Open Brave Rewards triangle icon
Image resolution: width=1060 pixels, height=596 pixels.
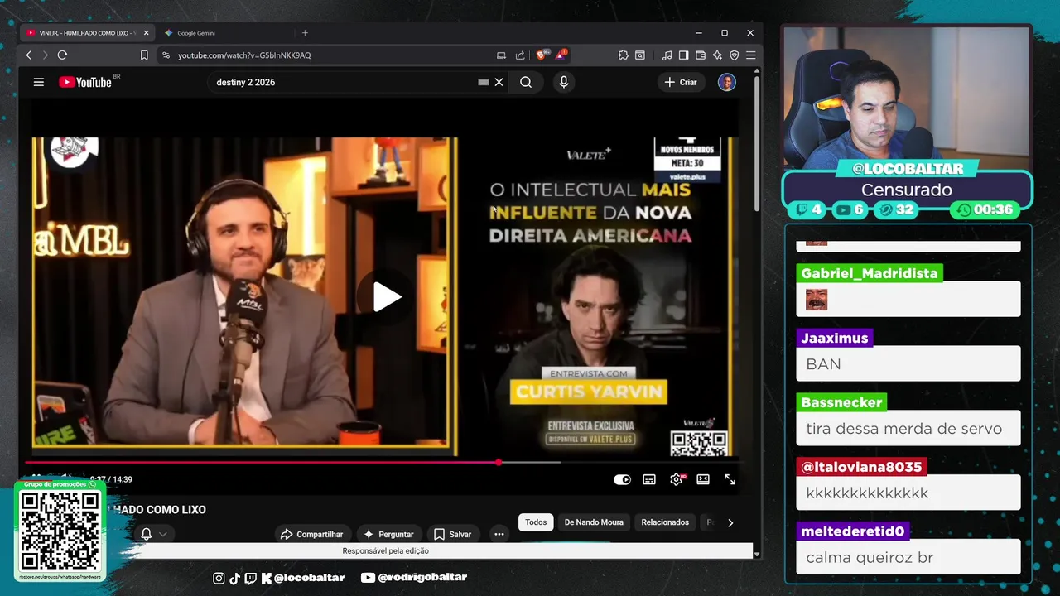(561, 55)
